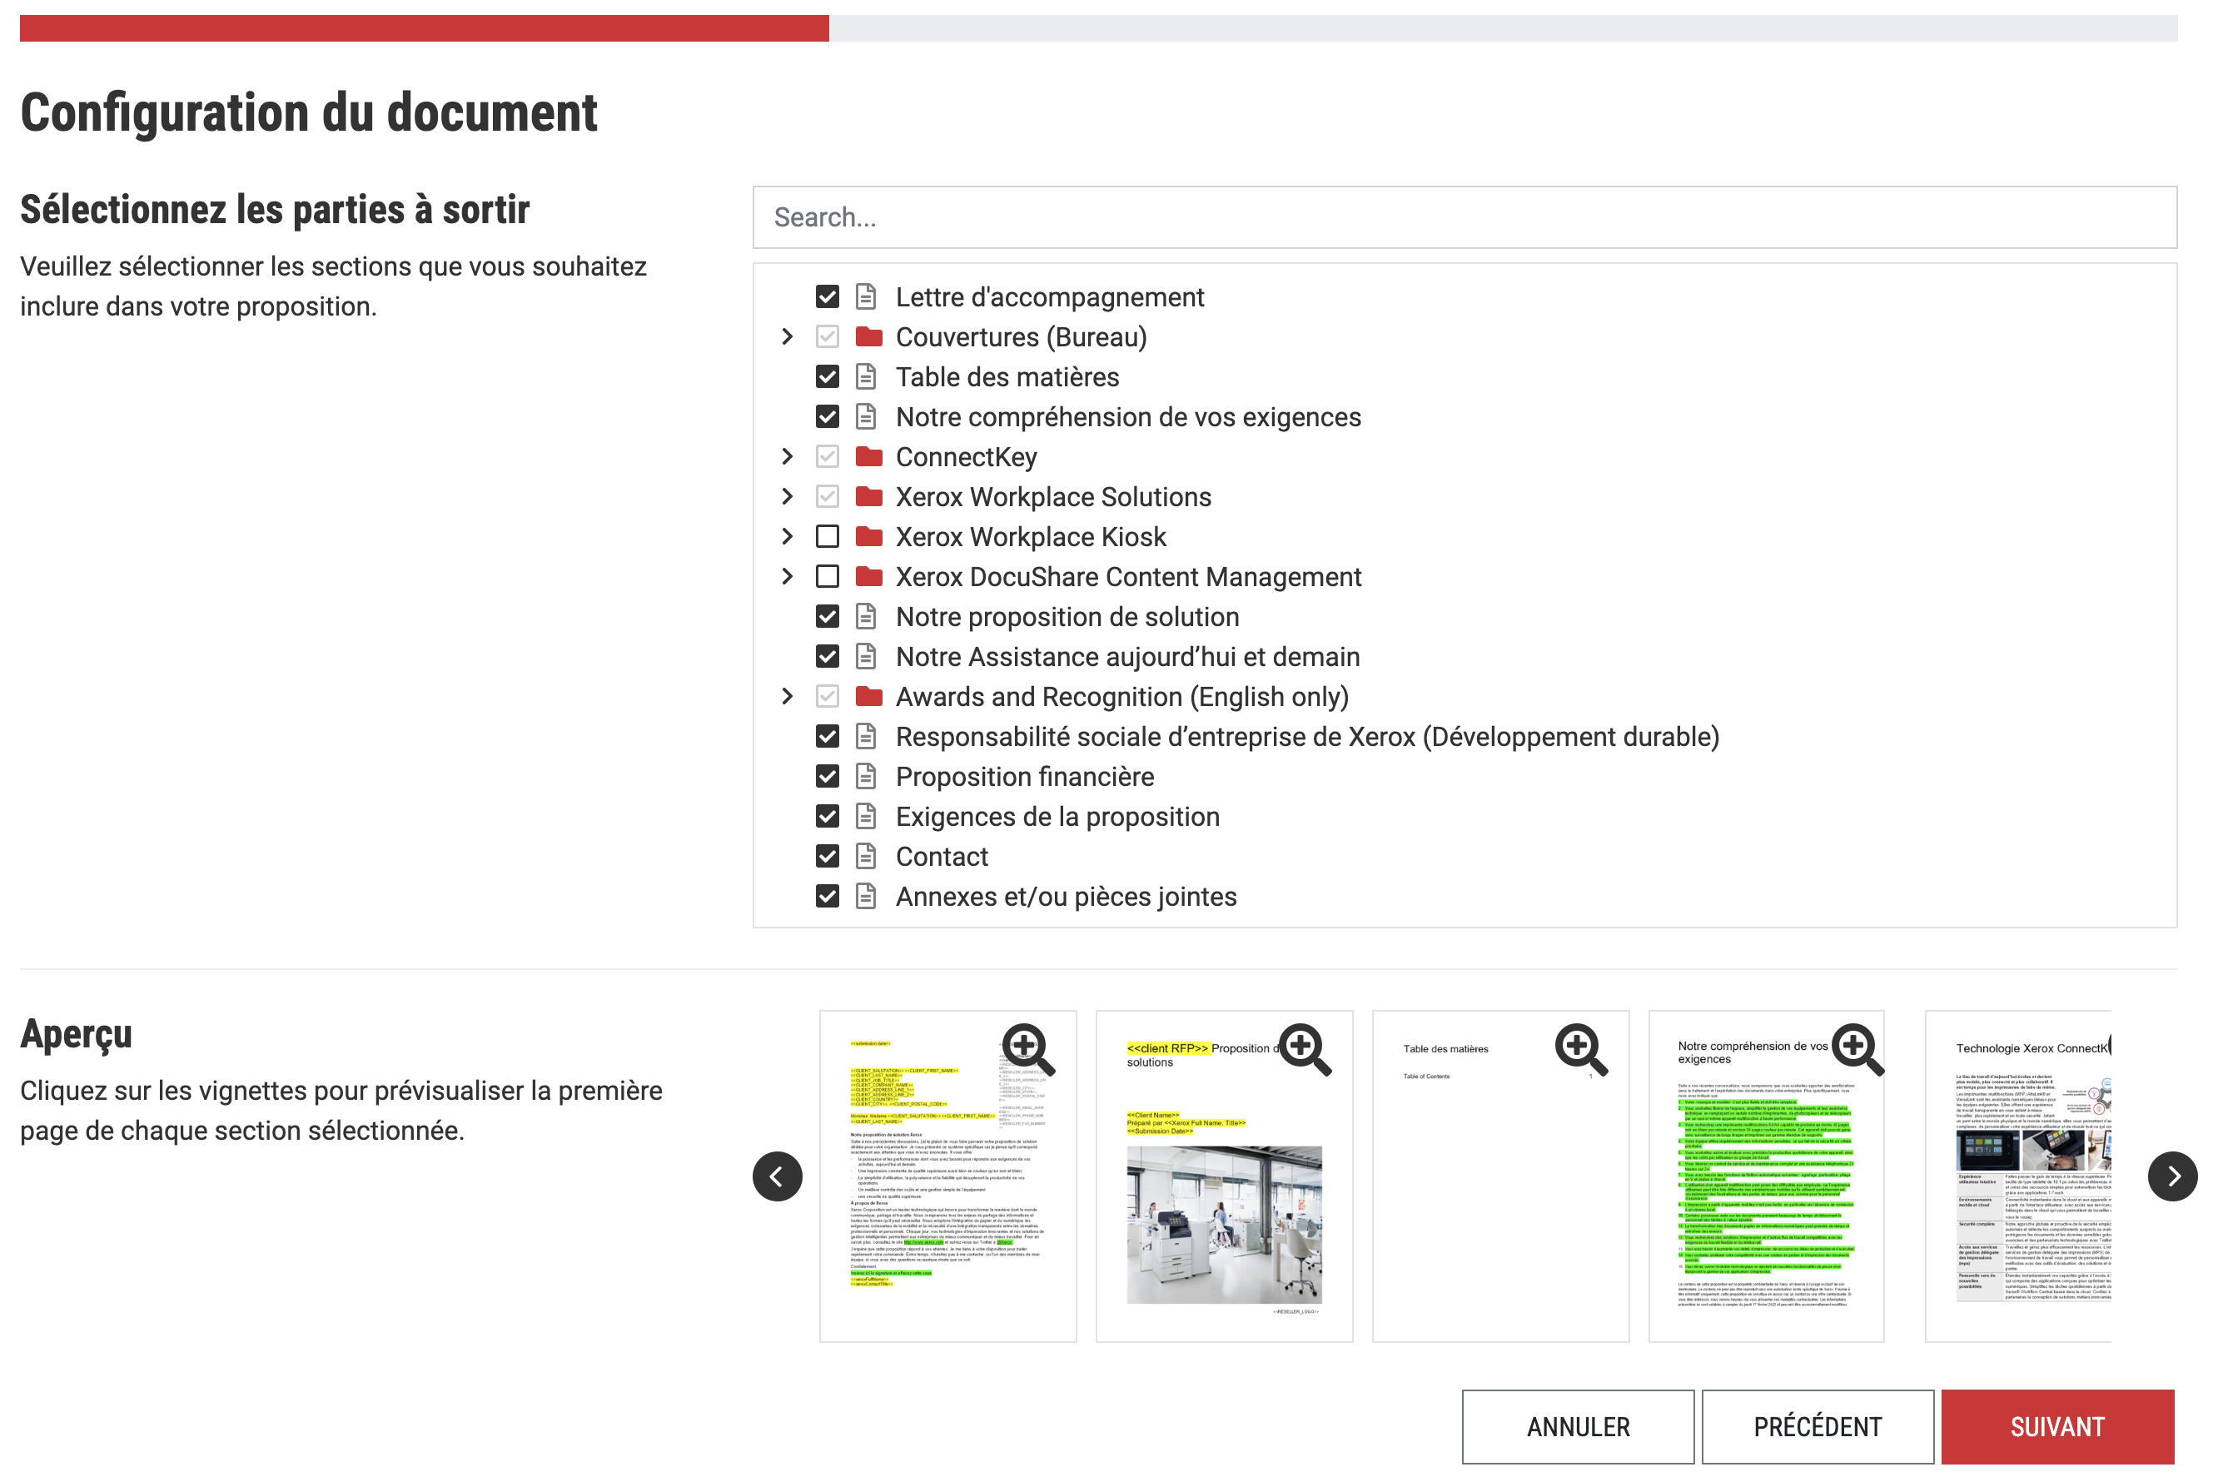This screenshot has height=1482, width=2218.
Task: Uncheck Notre proposition de solution
Action: click(x=827, y=616)
